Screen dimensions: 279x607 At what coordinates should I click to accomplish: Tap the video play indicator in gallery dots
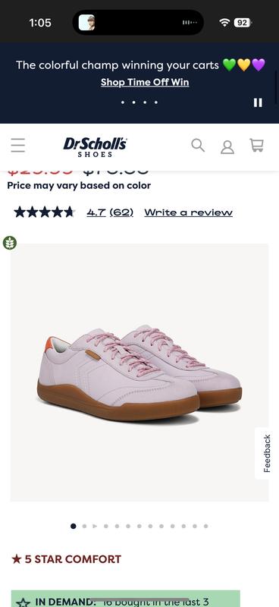[95, 526]
